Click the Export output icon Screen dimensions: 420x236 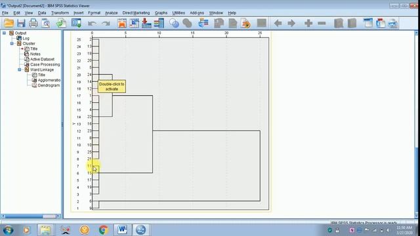(x=61, y=24)
